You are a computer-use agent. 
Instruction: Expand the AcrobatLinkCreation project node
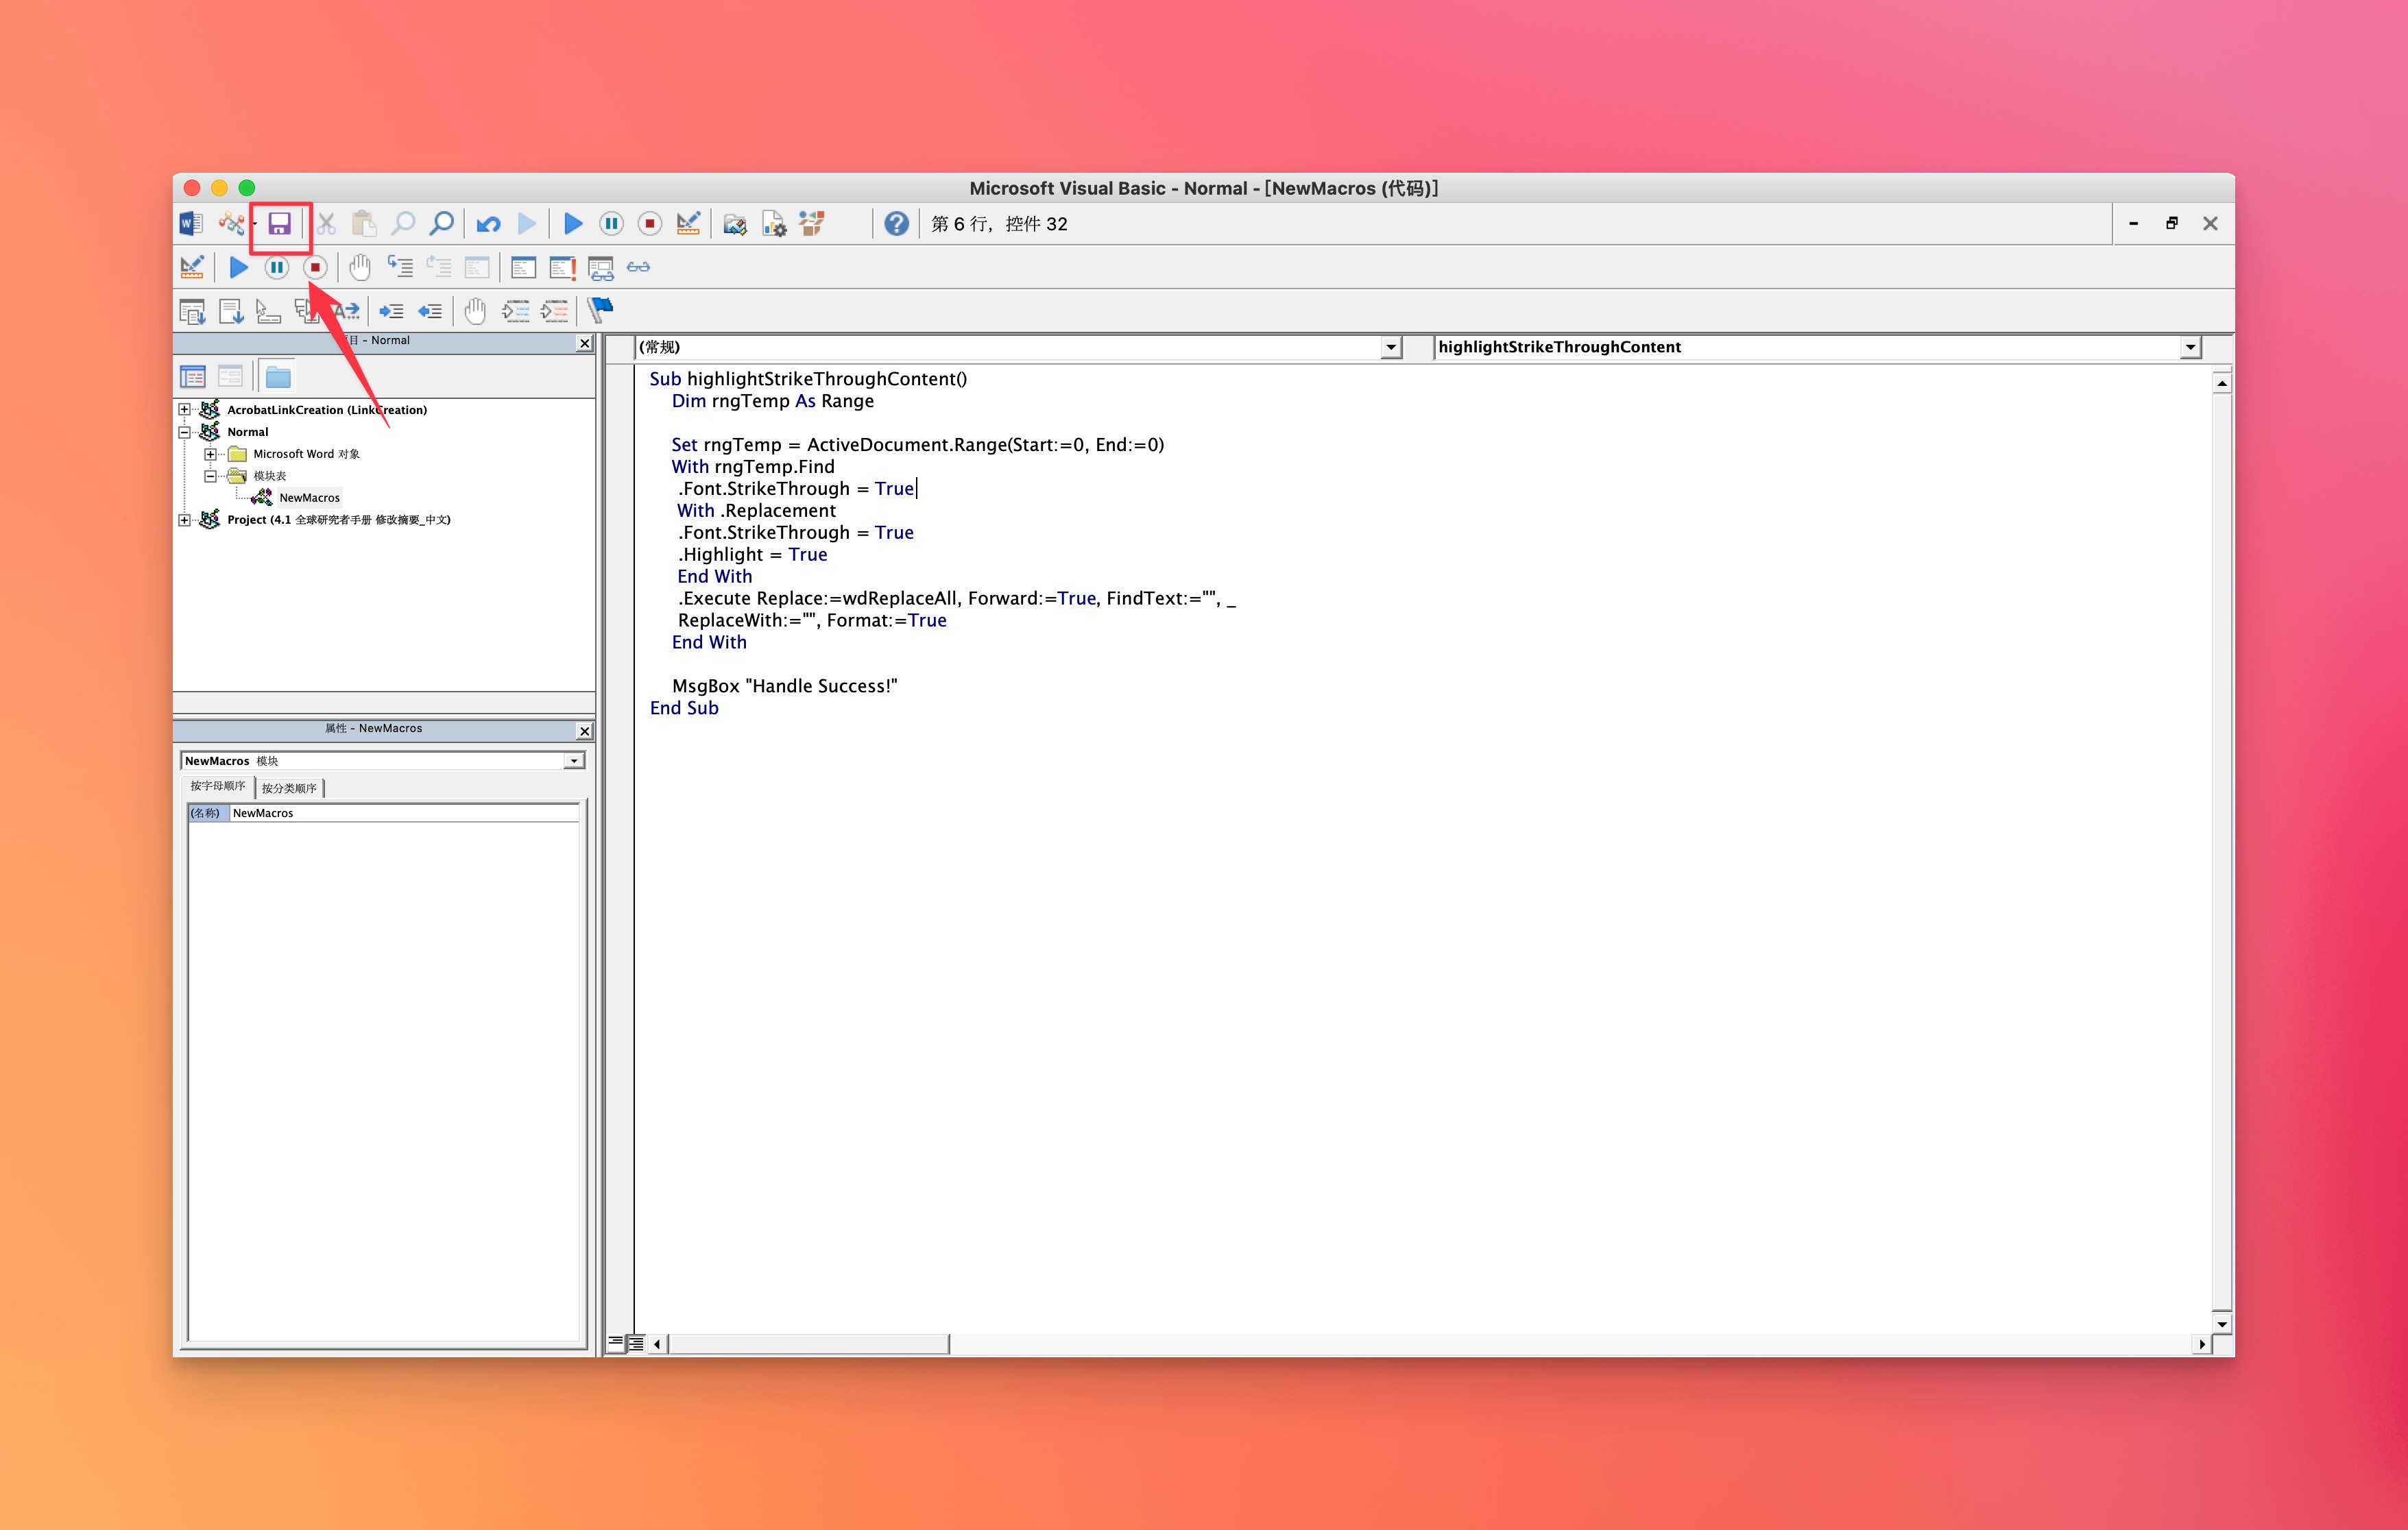tap(184, 410)
